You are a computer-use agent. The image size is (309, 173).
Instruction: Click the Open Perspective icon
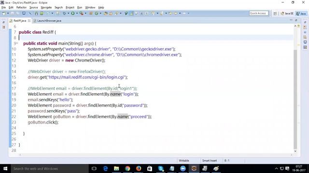(275, 13)
